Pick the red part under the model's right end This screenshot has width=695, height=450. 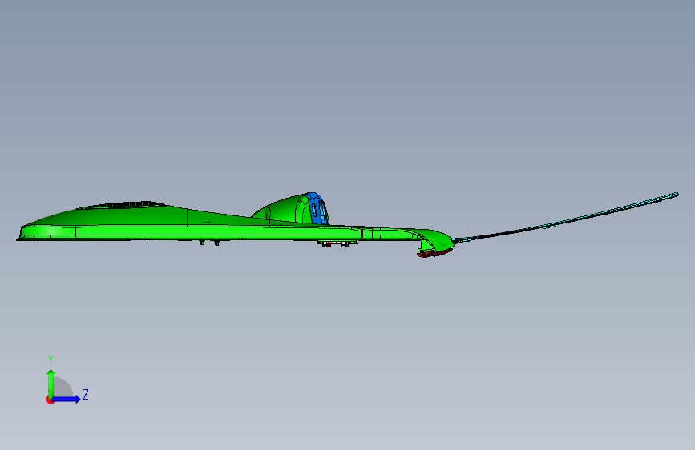(434, 253)
